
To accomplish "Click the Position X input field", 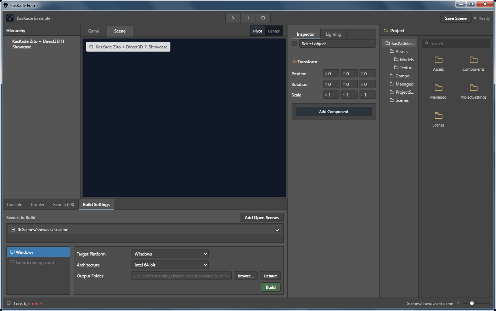I will [x=332, y=74].
